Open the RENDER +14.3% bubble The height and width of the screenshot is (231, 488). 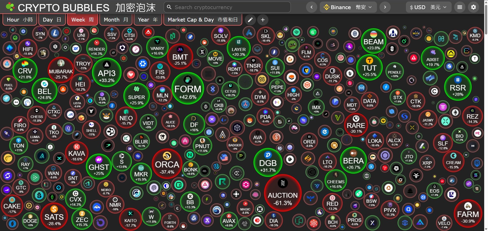97,48
